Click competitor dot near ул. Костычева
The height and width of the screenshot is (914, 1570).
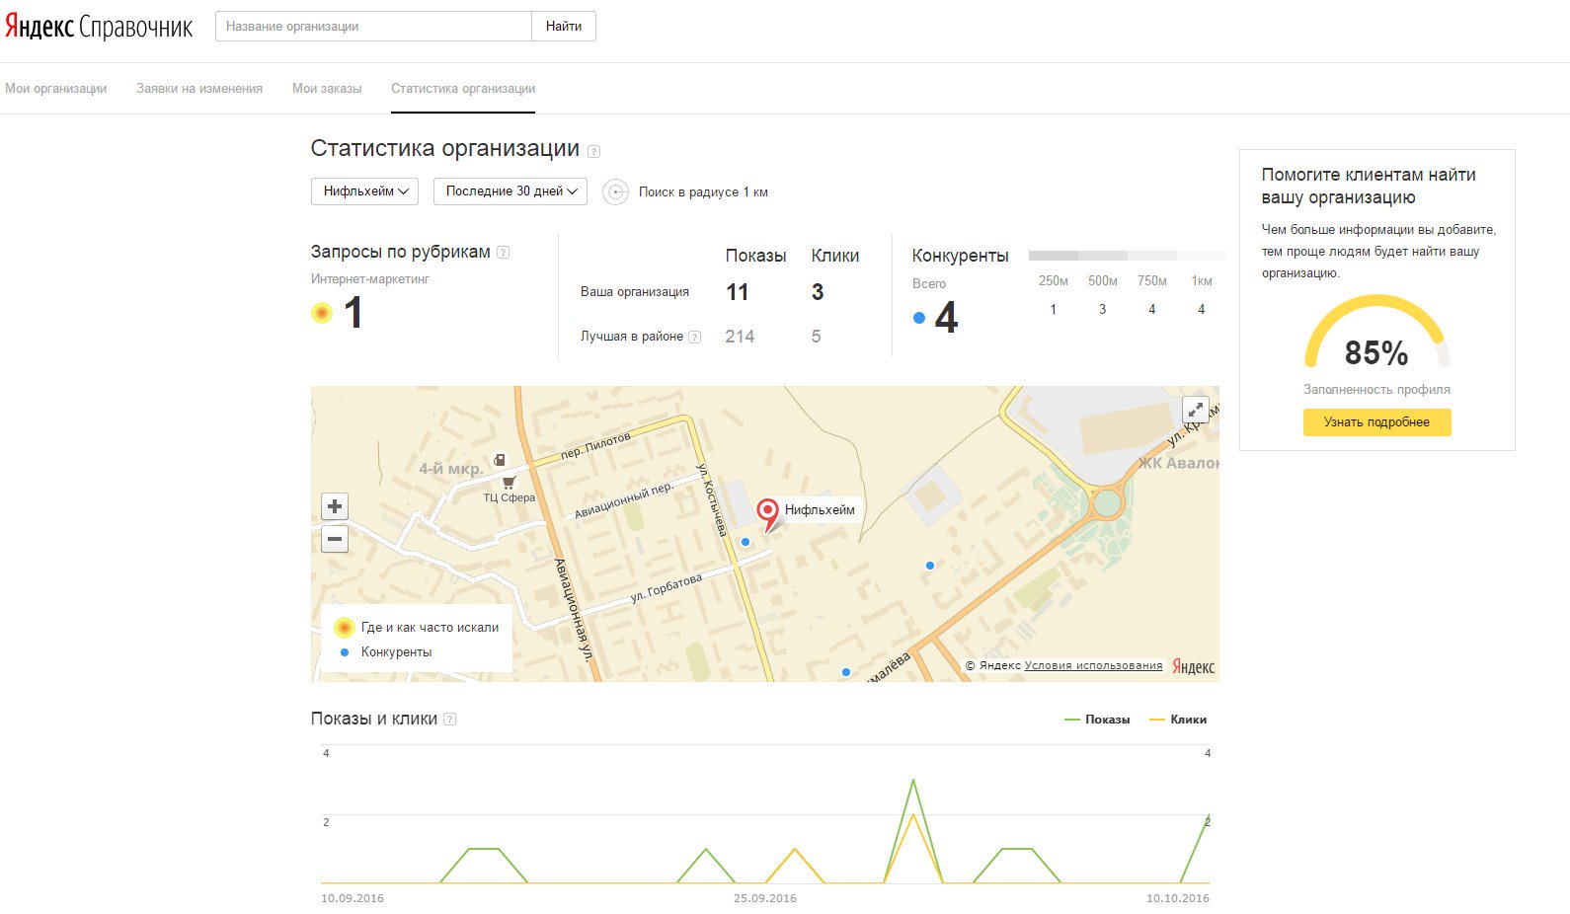click(x=746, y=542)
